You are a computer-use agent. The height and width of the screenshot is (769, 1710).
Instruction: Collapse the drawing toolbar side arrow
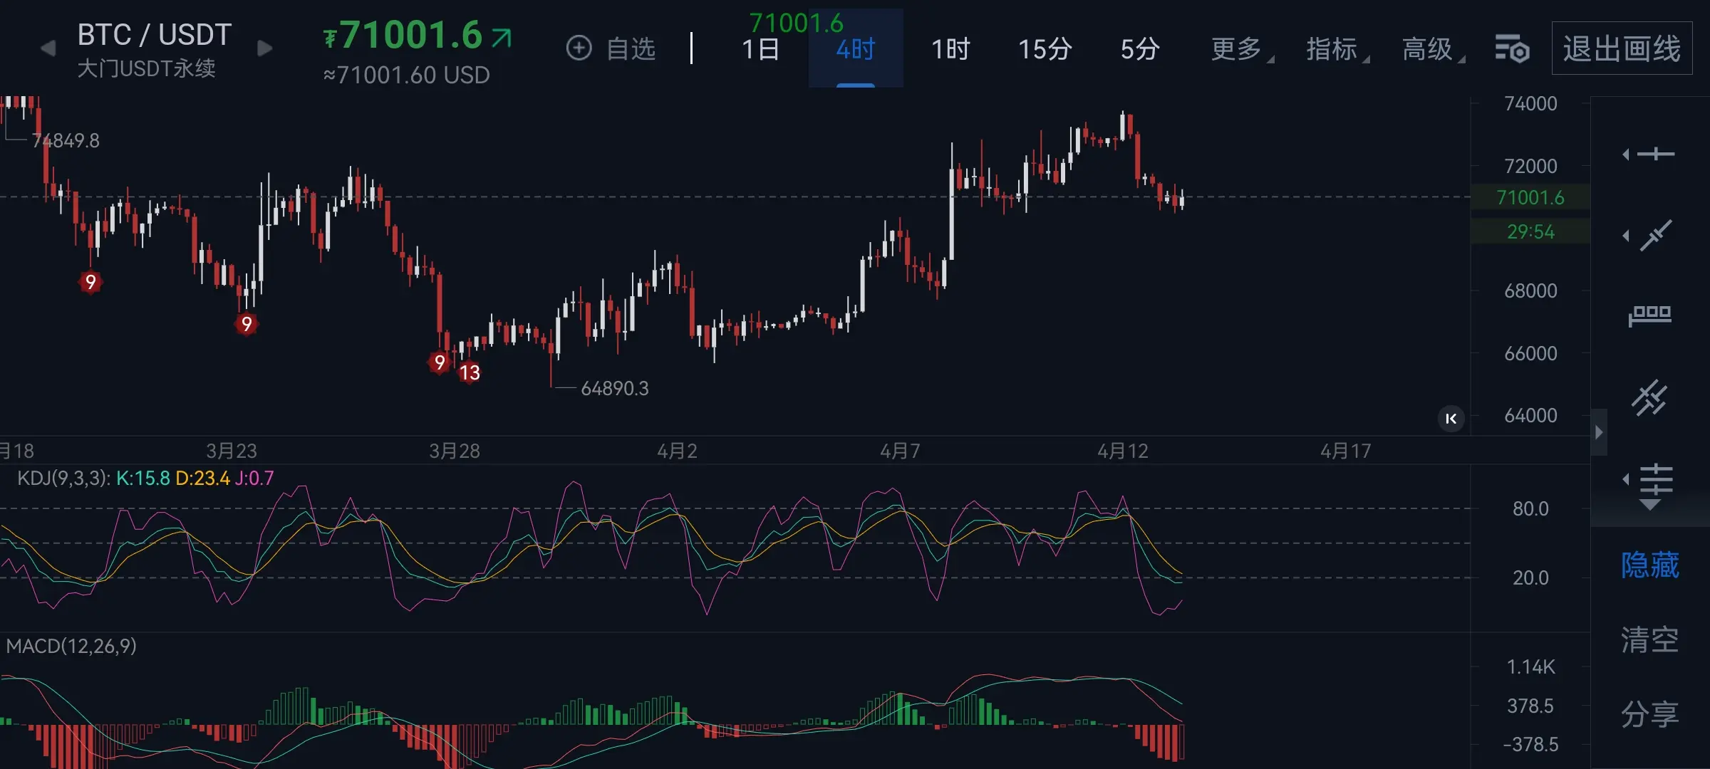pyautogui.click(x=1599, y=432)
